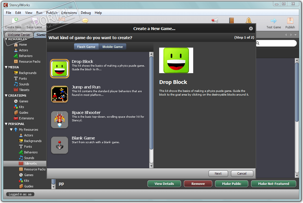Screen dimensions: 303x203
Task: Click Fonts under My Resources
Action: click(x=28, y=147)
